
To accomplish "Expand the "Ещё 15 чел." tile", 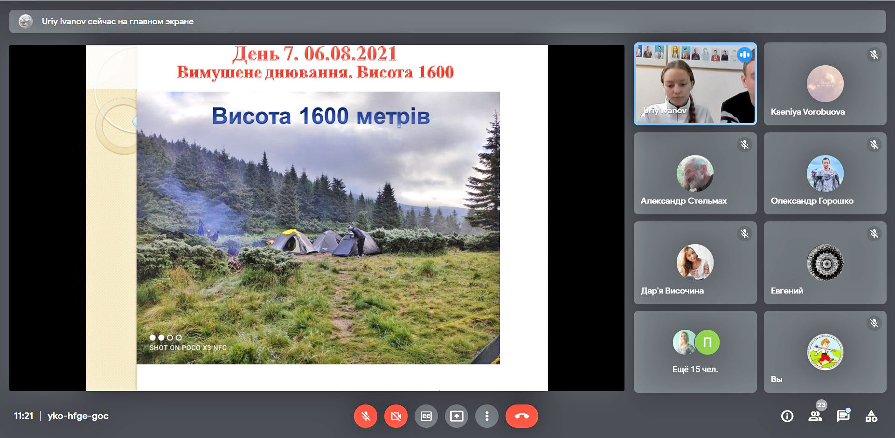I will click(695, 352).
